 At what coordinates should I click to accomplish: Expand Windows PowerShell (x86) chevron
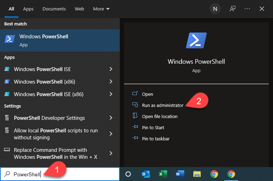click(111, 82)
